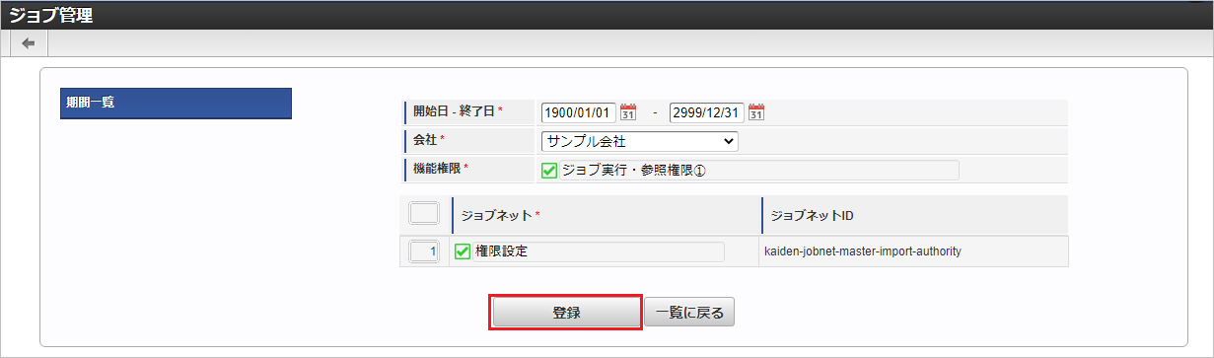Click the row number box showing 1

pos(423,251)
